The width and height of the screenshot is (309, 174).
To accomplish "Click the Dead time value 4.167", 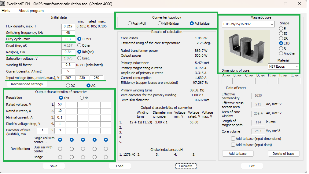I will click(68, 46).
